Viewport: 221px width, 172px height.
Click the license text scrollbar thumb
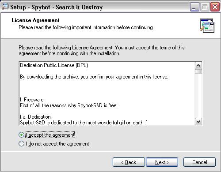[198, 72]
